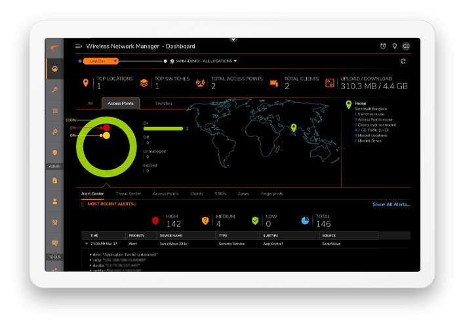Click the lightbulb tips icon in header
The width and height of the screenshot is (465, 327).
(394, 47)
